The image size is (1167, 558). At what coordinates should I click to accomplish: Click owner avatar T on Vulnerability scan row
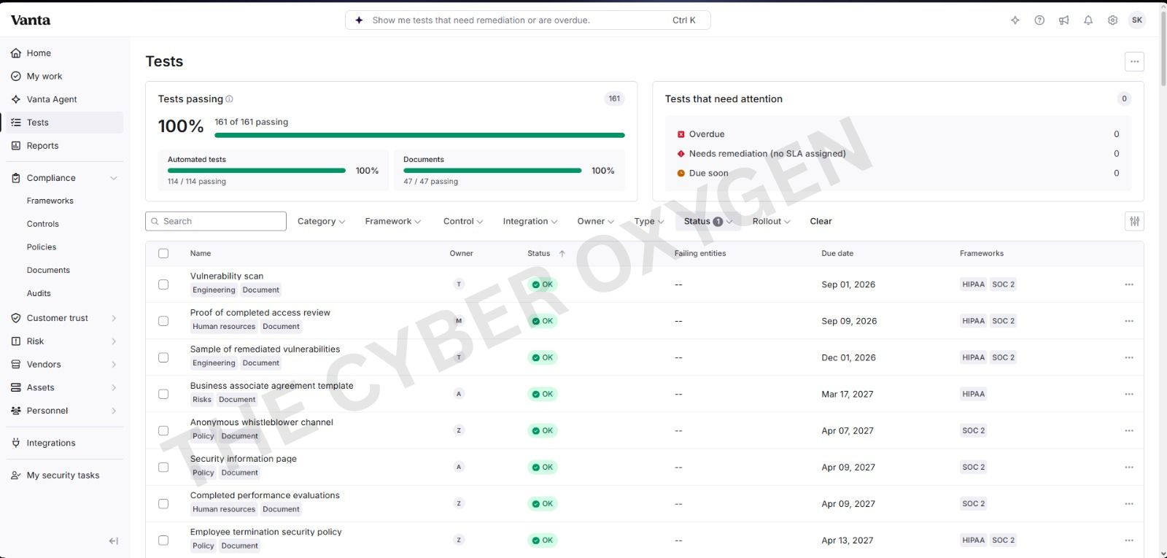[x=459, y=284]
